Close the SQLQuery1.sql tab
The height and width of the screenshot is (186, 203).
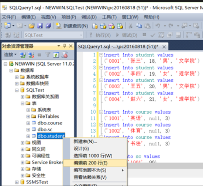tap(164, 47)
